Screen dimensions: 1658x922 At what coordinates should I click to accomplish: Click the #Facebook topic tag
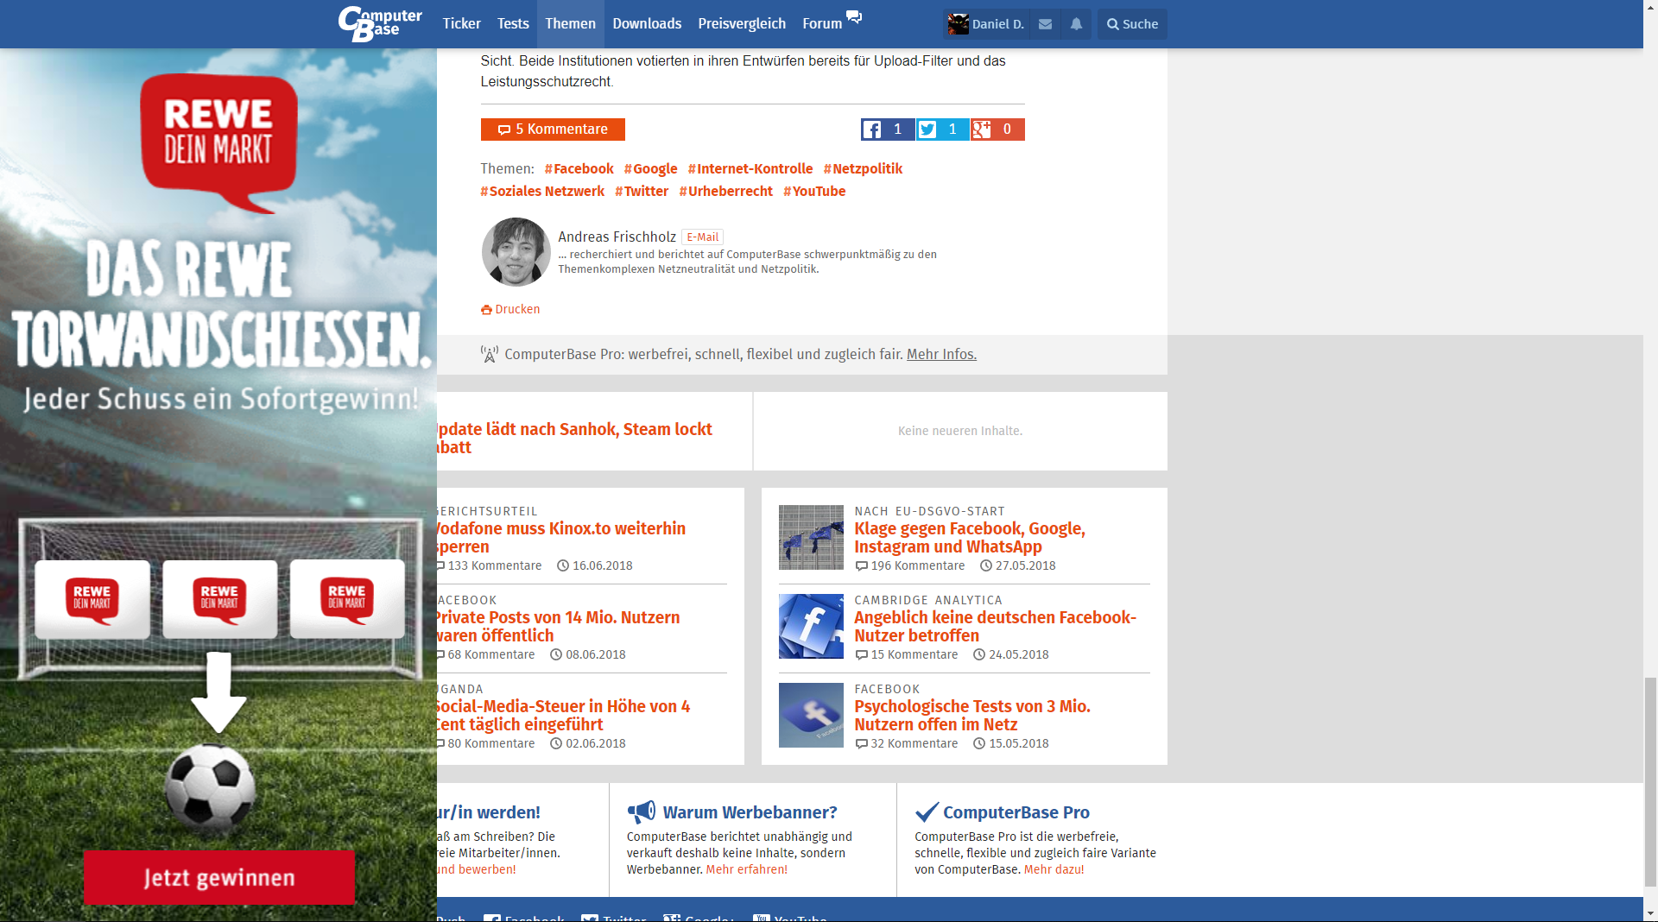coord(579,169)
